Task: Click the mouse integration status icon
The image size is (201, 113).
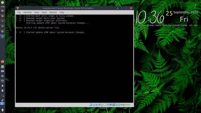Action: pyautogui.click(x=116, y=105)
